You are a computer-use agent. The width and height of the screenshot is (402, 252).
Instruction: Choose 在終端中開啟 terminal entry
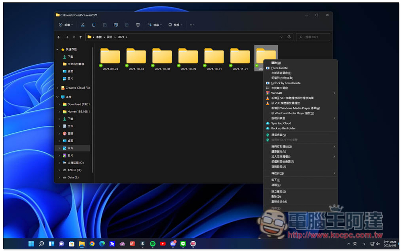coord(300,88)
